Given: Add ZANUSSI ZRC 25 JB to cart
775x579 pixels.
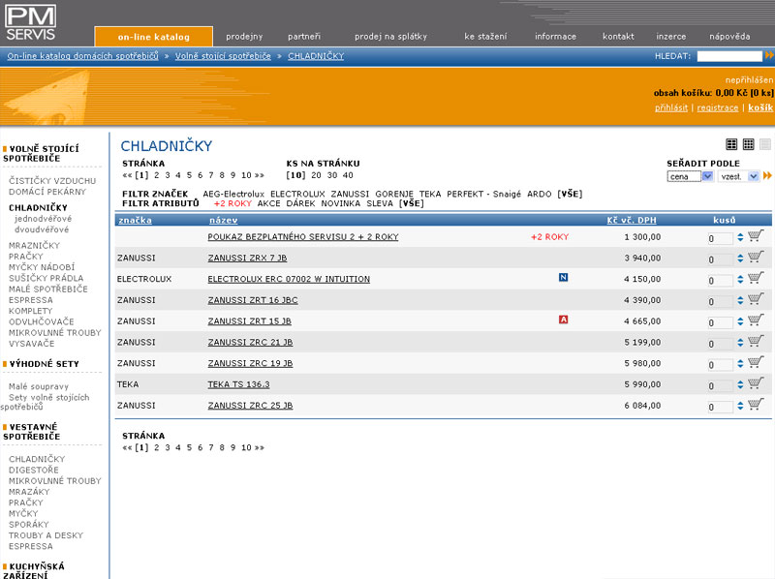Looking at the screenshot, I should click(756, 405).
